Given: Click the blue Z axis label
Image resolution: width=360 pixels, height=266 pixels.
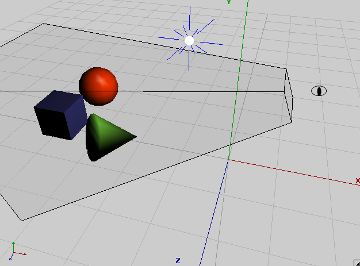Looking at the screenshot, I should point(178,260).
